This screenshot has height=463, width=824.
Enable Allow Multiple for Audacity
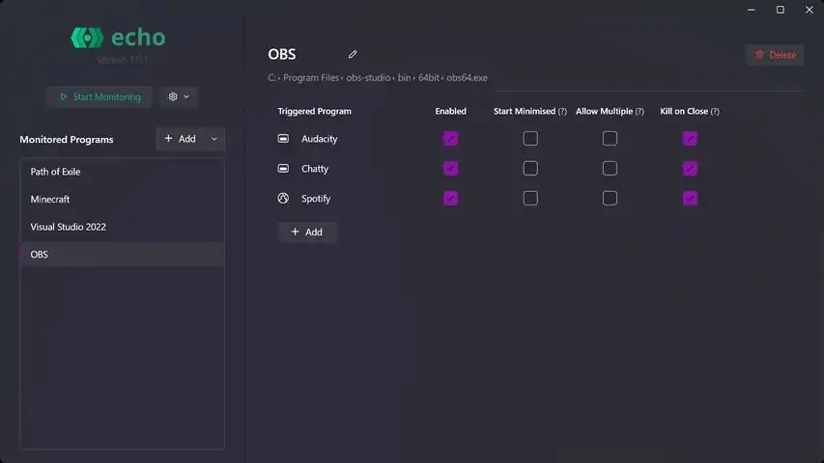coord(610,139)
